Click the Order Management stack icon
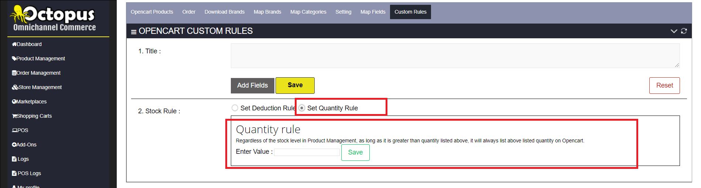Viewport: 701px width, 188px height. click(14, 73)
